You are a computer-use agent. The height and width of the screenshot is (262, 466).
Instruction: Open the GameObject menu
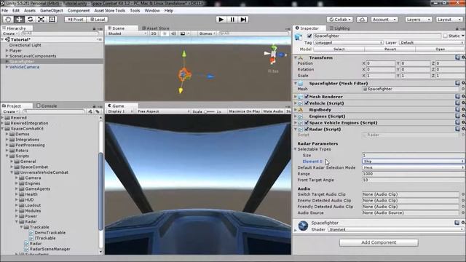coord(52,10)
